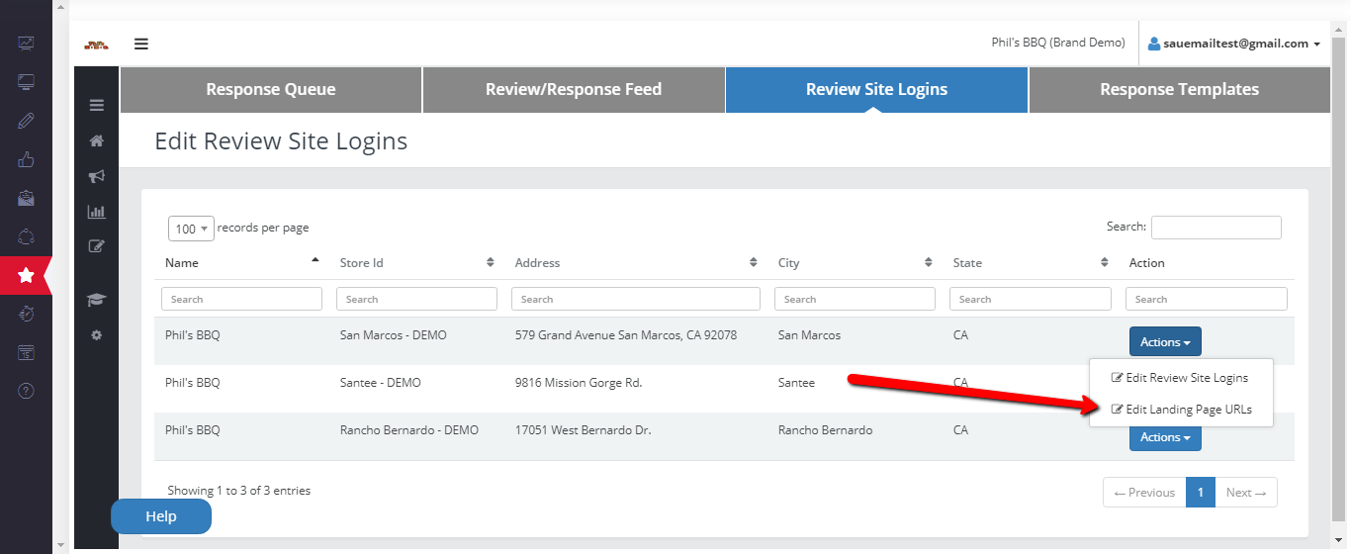This screenshot has width=1351, height=554.
Task: Open the megaphone campaigns icon
Action: pyautogui.click(x=96, y=176)
